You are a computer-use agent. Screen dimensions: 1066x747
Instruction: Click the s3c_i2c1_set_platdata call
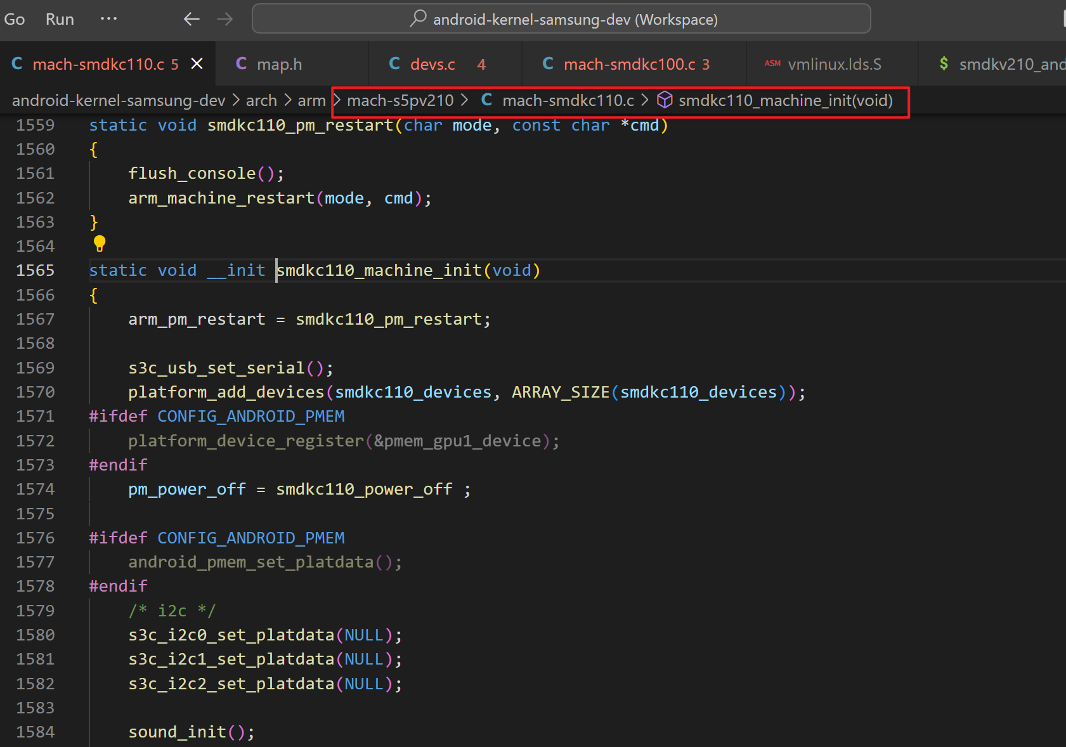coord(231,659)
